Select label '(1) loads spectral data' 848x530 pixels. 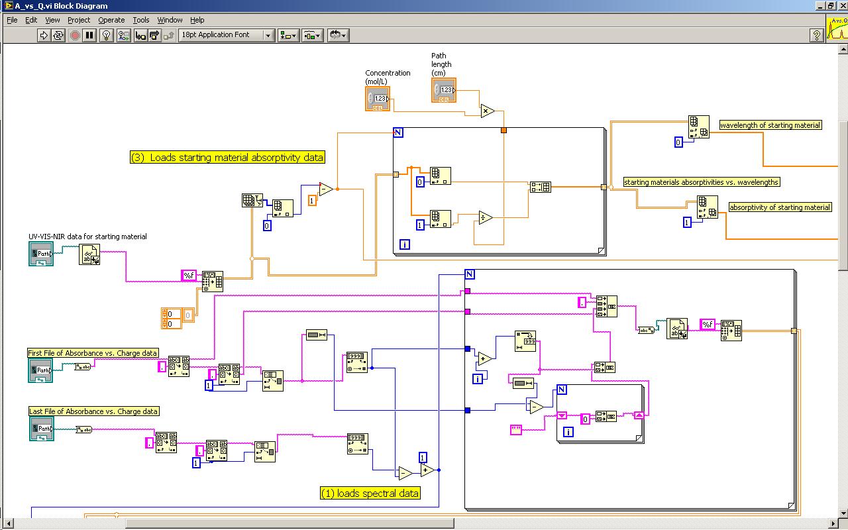(370, 493)
